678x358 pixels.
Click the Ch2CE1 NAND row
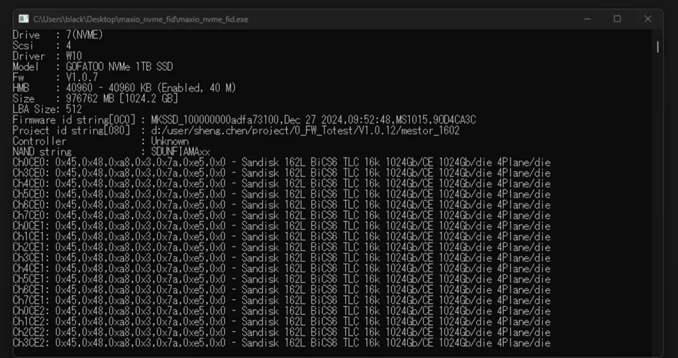281,247
